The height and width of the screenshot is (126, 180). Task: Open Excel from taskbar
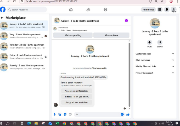pyautogui.click(x=57, y=123)
